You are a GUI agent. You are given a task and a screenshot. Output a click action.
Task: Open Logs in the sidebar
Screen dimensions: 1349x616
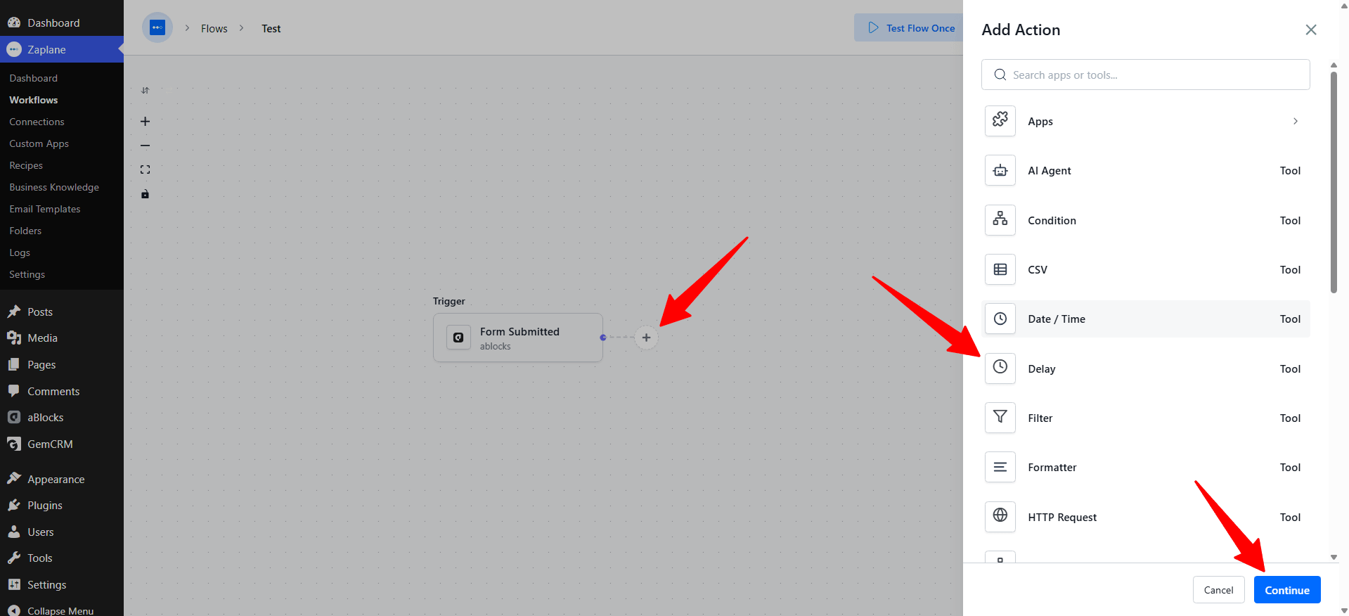pyautogui.click(x=20, y=252)
